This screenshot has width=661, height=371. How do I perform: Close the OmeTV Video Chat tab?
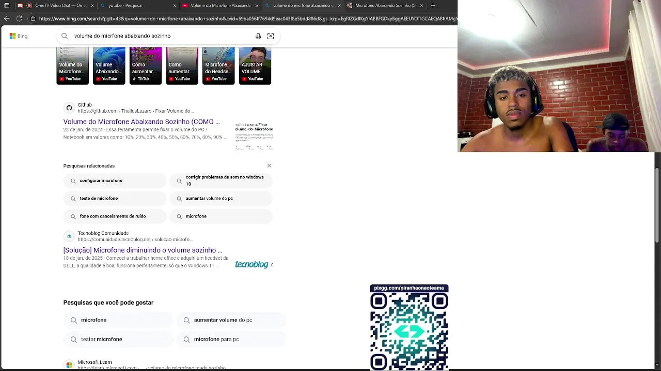93,6
